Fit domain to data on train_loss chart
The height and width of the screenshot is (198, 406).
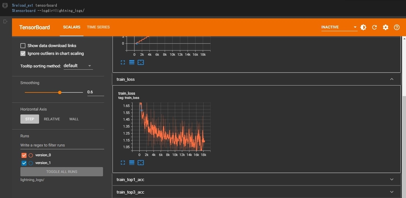point(141,163)
